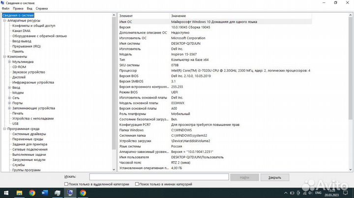Select Конфликты и общий доступ
This screenshot has width=354, height=198.
click(x=33, y=25)
